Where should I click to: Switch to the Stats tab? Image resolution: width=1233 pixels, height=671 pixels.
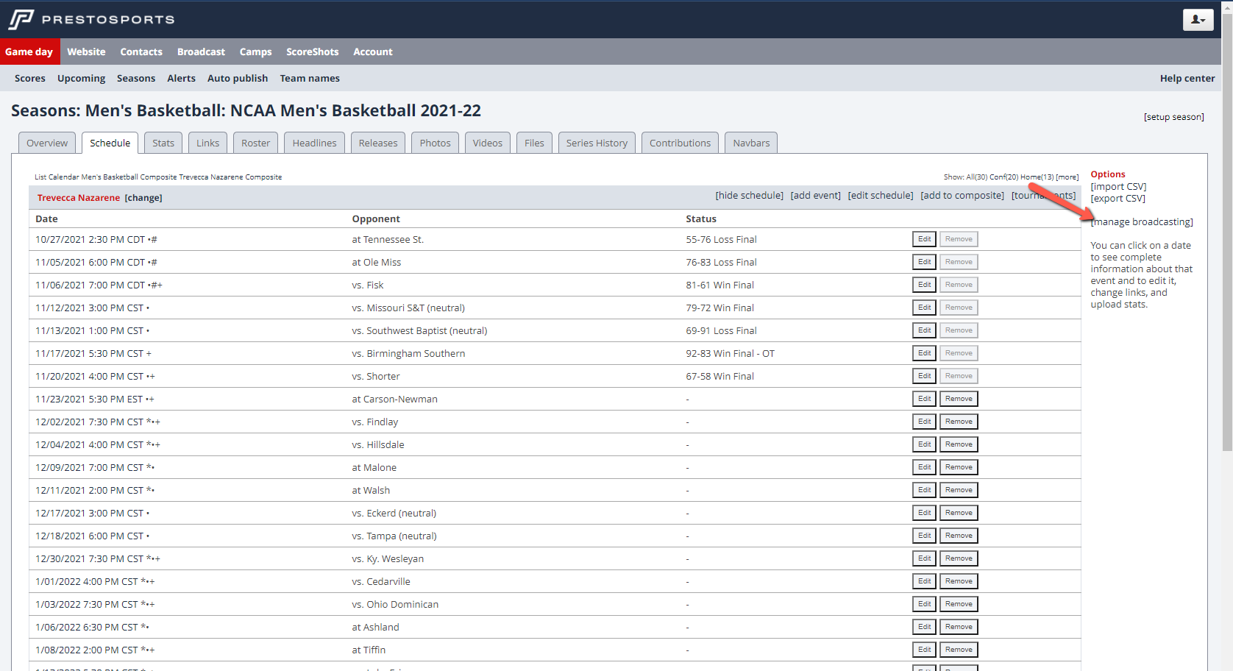coord(163,143)
